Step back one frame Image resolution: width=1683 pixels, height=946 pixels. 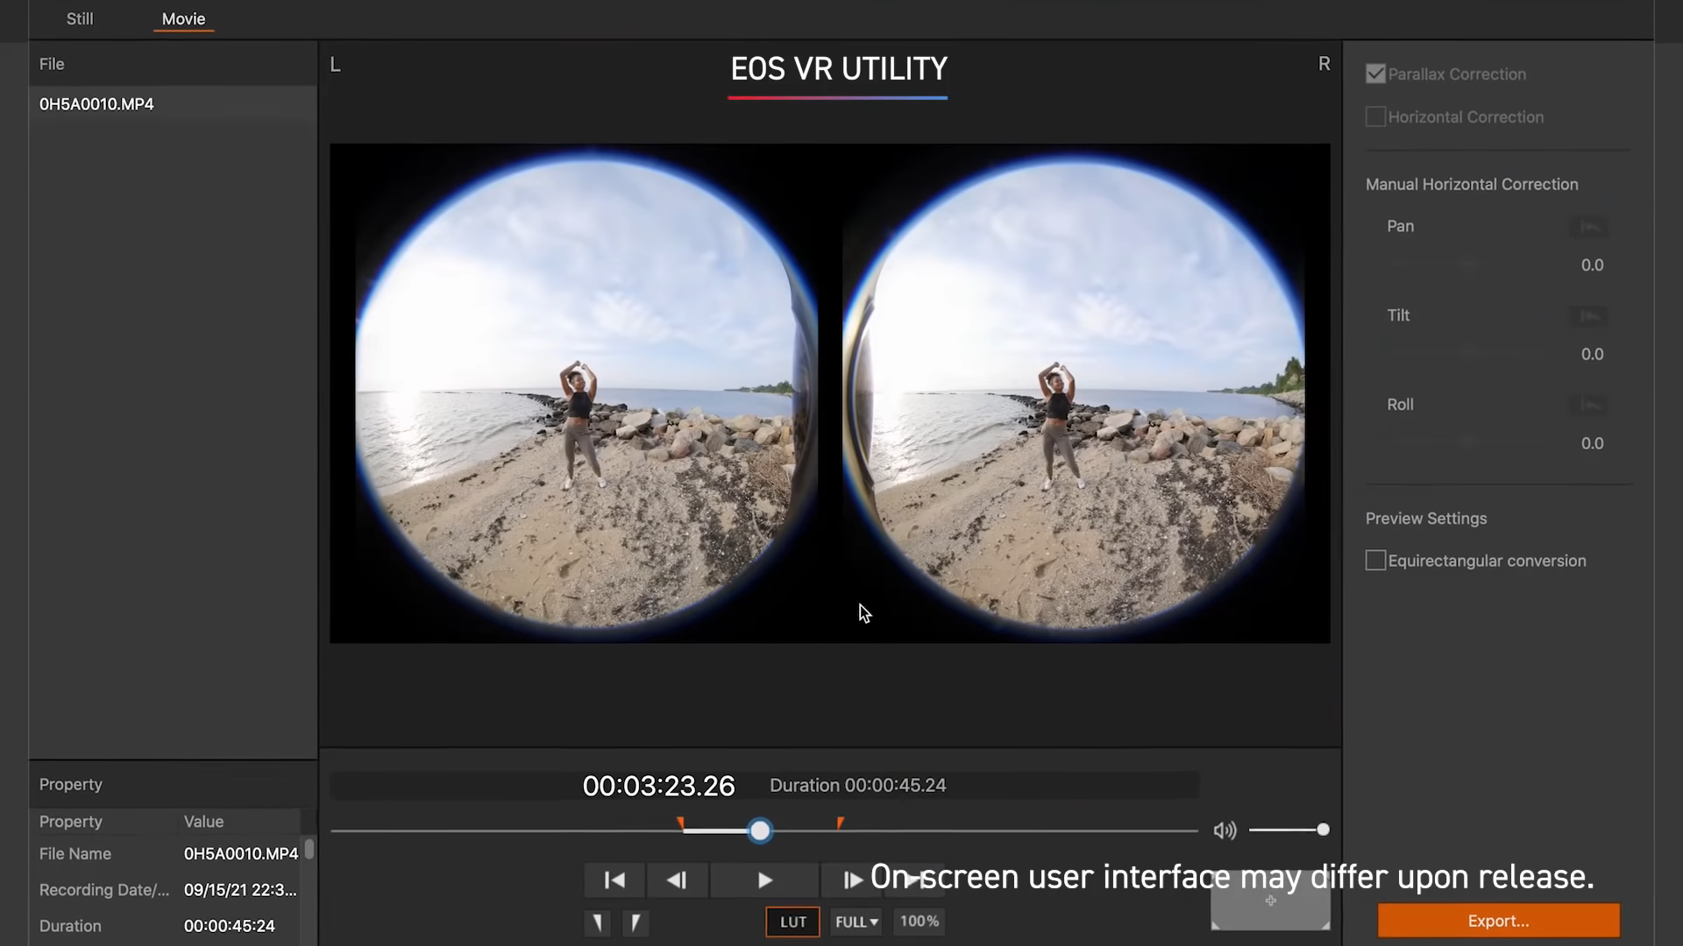677,880
